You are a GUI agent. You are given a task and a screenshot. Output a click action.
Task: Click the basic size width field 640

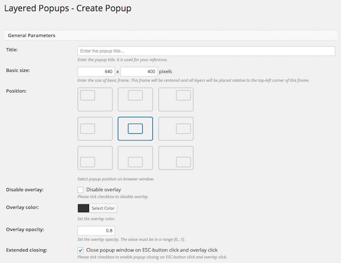coord(96,72)
